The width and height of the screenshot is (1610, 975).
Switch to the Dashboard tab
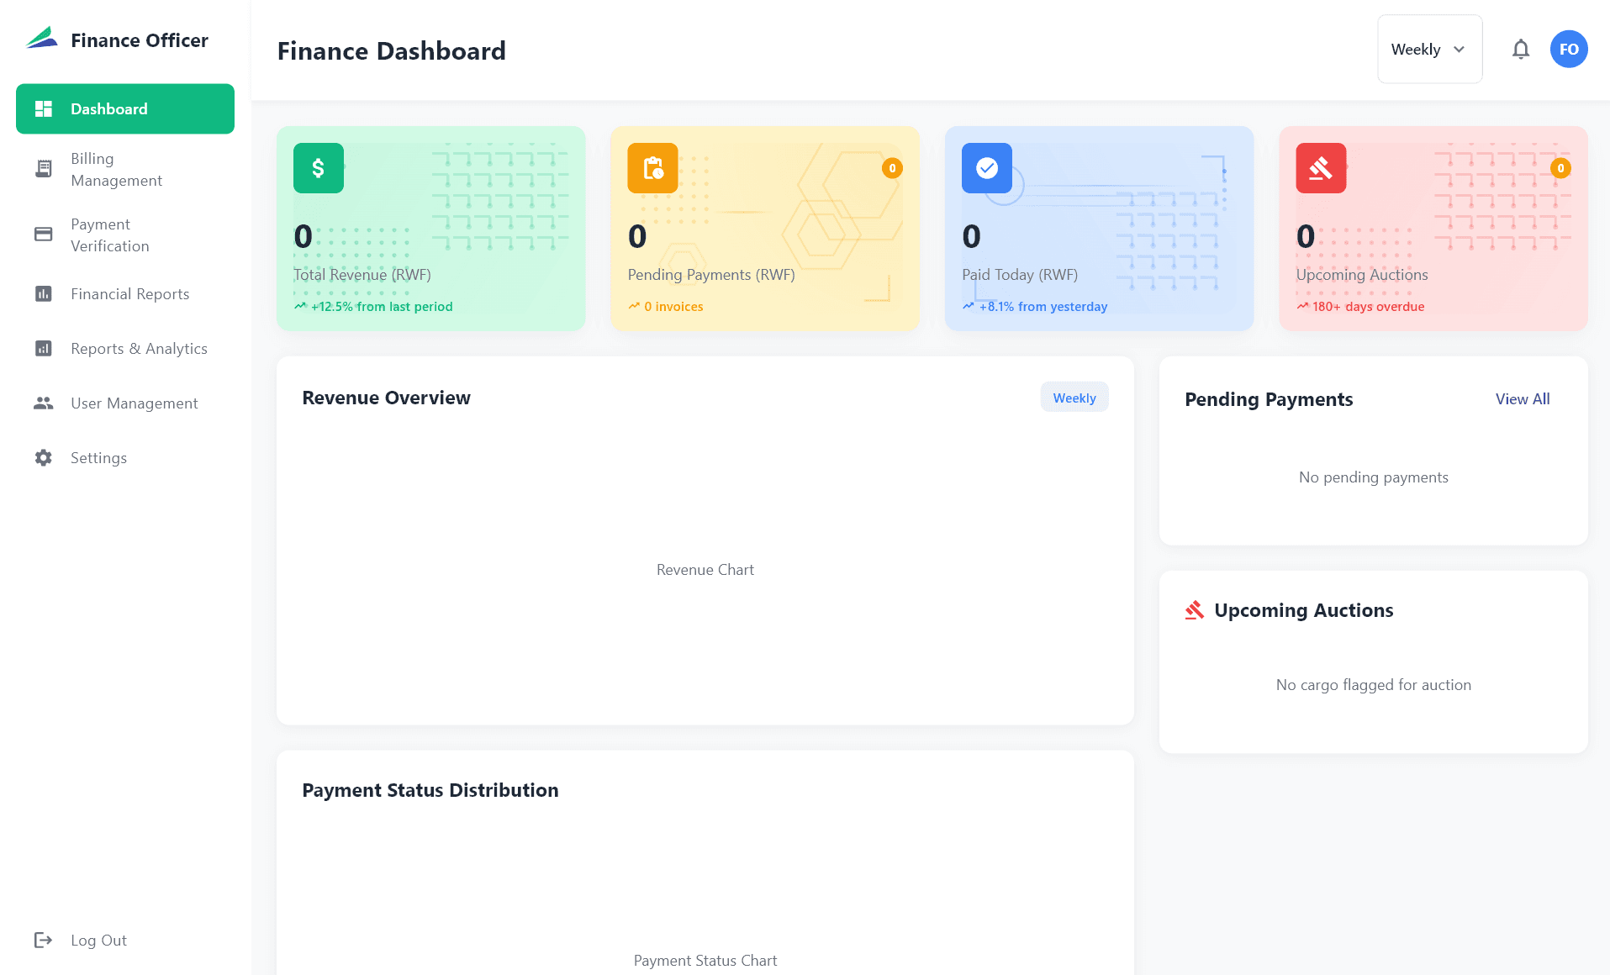(124, 108)
